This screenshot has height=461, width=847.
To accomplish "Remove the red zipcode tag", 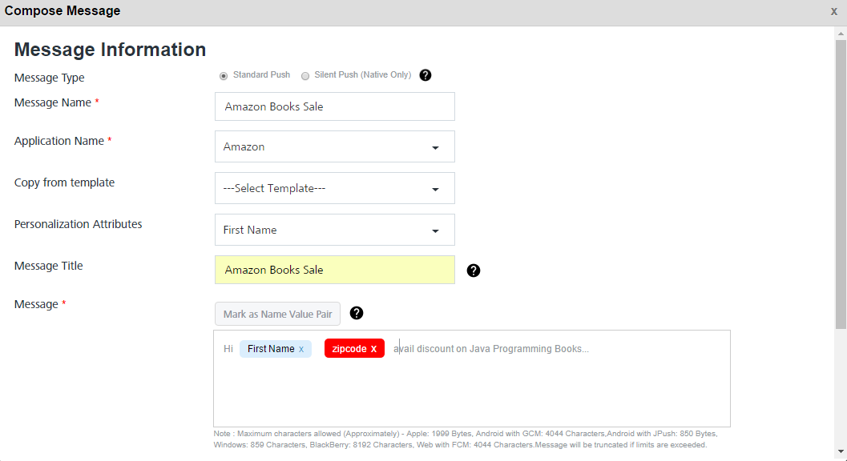I will tap(373, 349).
